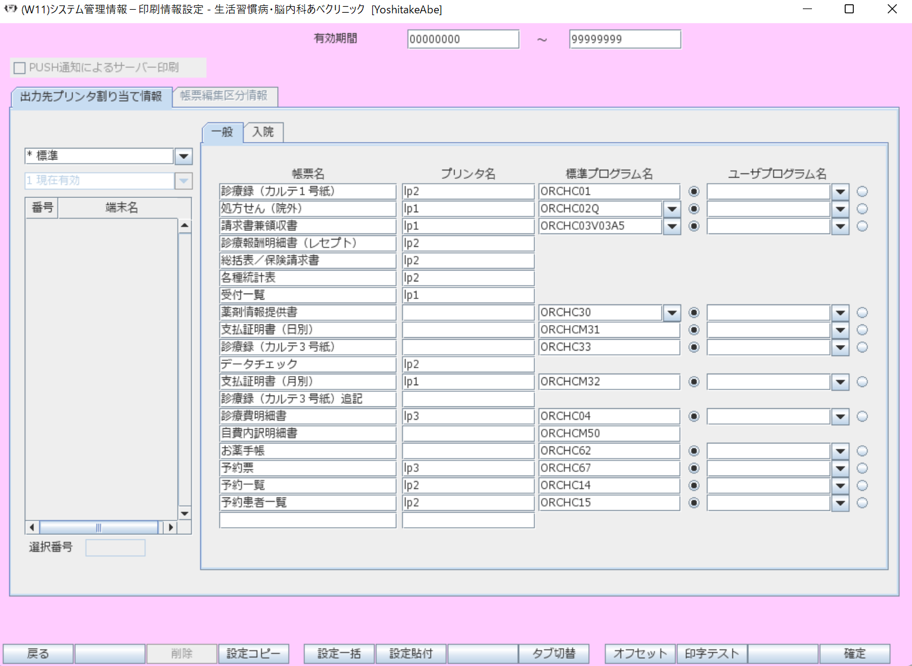Open user program dropdown for ORCHC01 row
The image size is (912, 666).
pos(840,192)
